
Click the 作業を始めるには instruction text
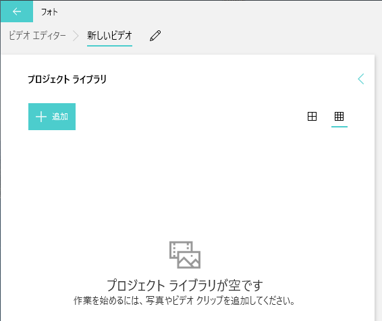coord(184,301)
